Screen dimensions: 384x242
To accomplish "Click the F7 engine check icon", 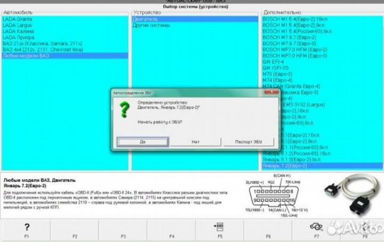I will coord(316,226).
